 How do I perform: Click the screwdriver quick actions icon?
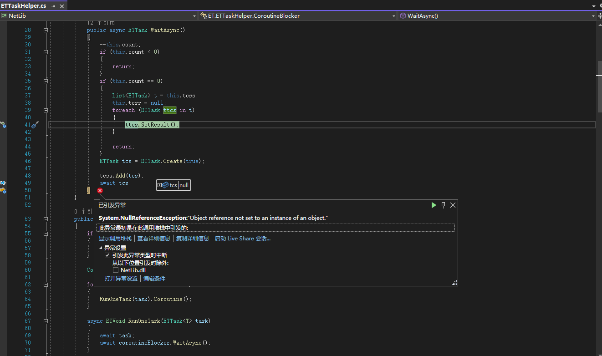(35, 125)
